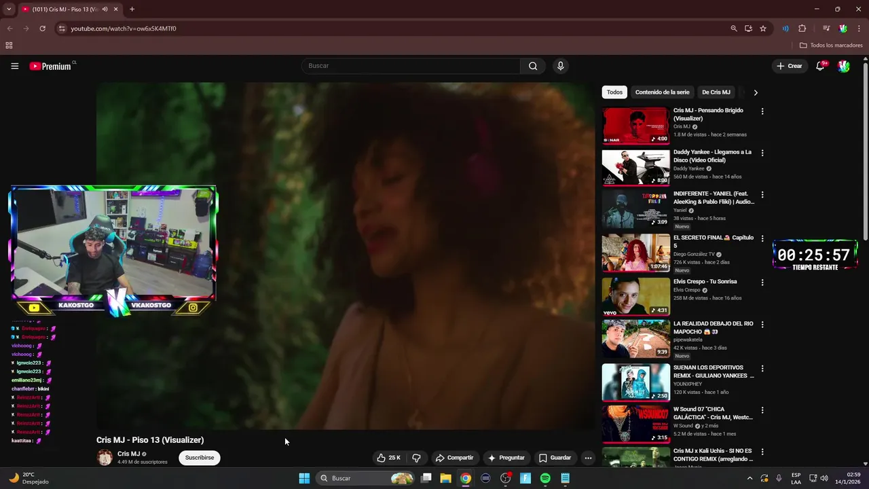Click install app icon in address bar

coord(748,29)
